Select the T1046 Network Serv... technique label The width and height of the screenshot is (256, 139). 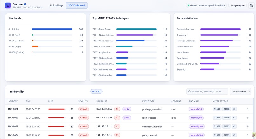103,35
